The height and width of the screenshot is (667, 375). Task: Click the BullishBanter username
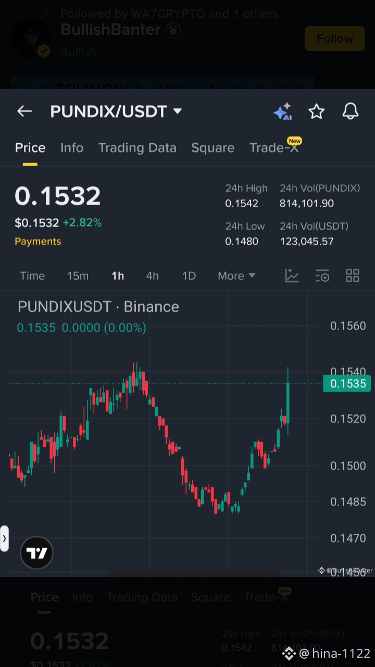[110, 30]
